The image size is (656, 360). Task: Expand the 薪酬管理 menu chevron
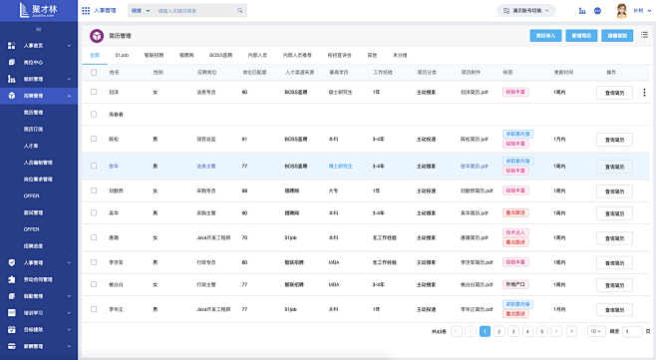coord(69,347)
